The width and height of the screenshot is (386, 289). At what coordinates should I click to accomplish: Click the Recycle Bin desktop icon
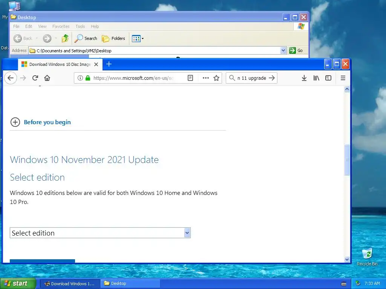pos(367,257)
